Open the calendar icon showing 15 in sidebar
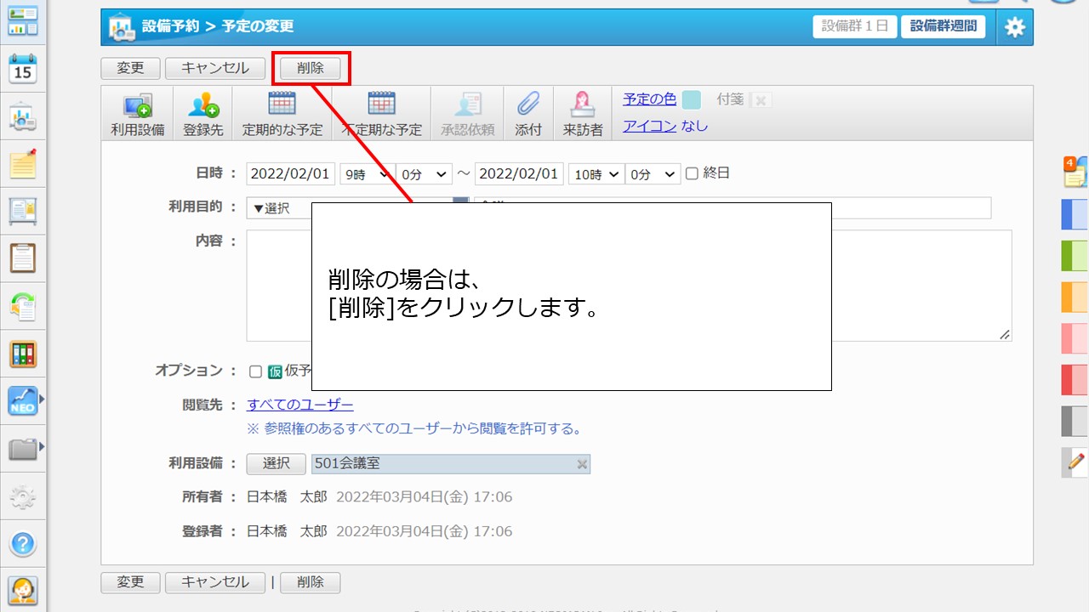This screenshot has height=612, width=1089. tap(23, 69)
